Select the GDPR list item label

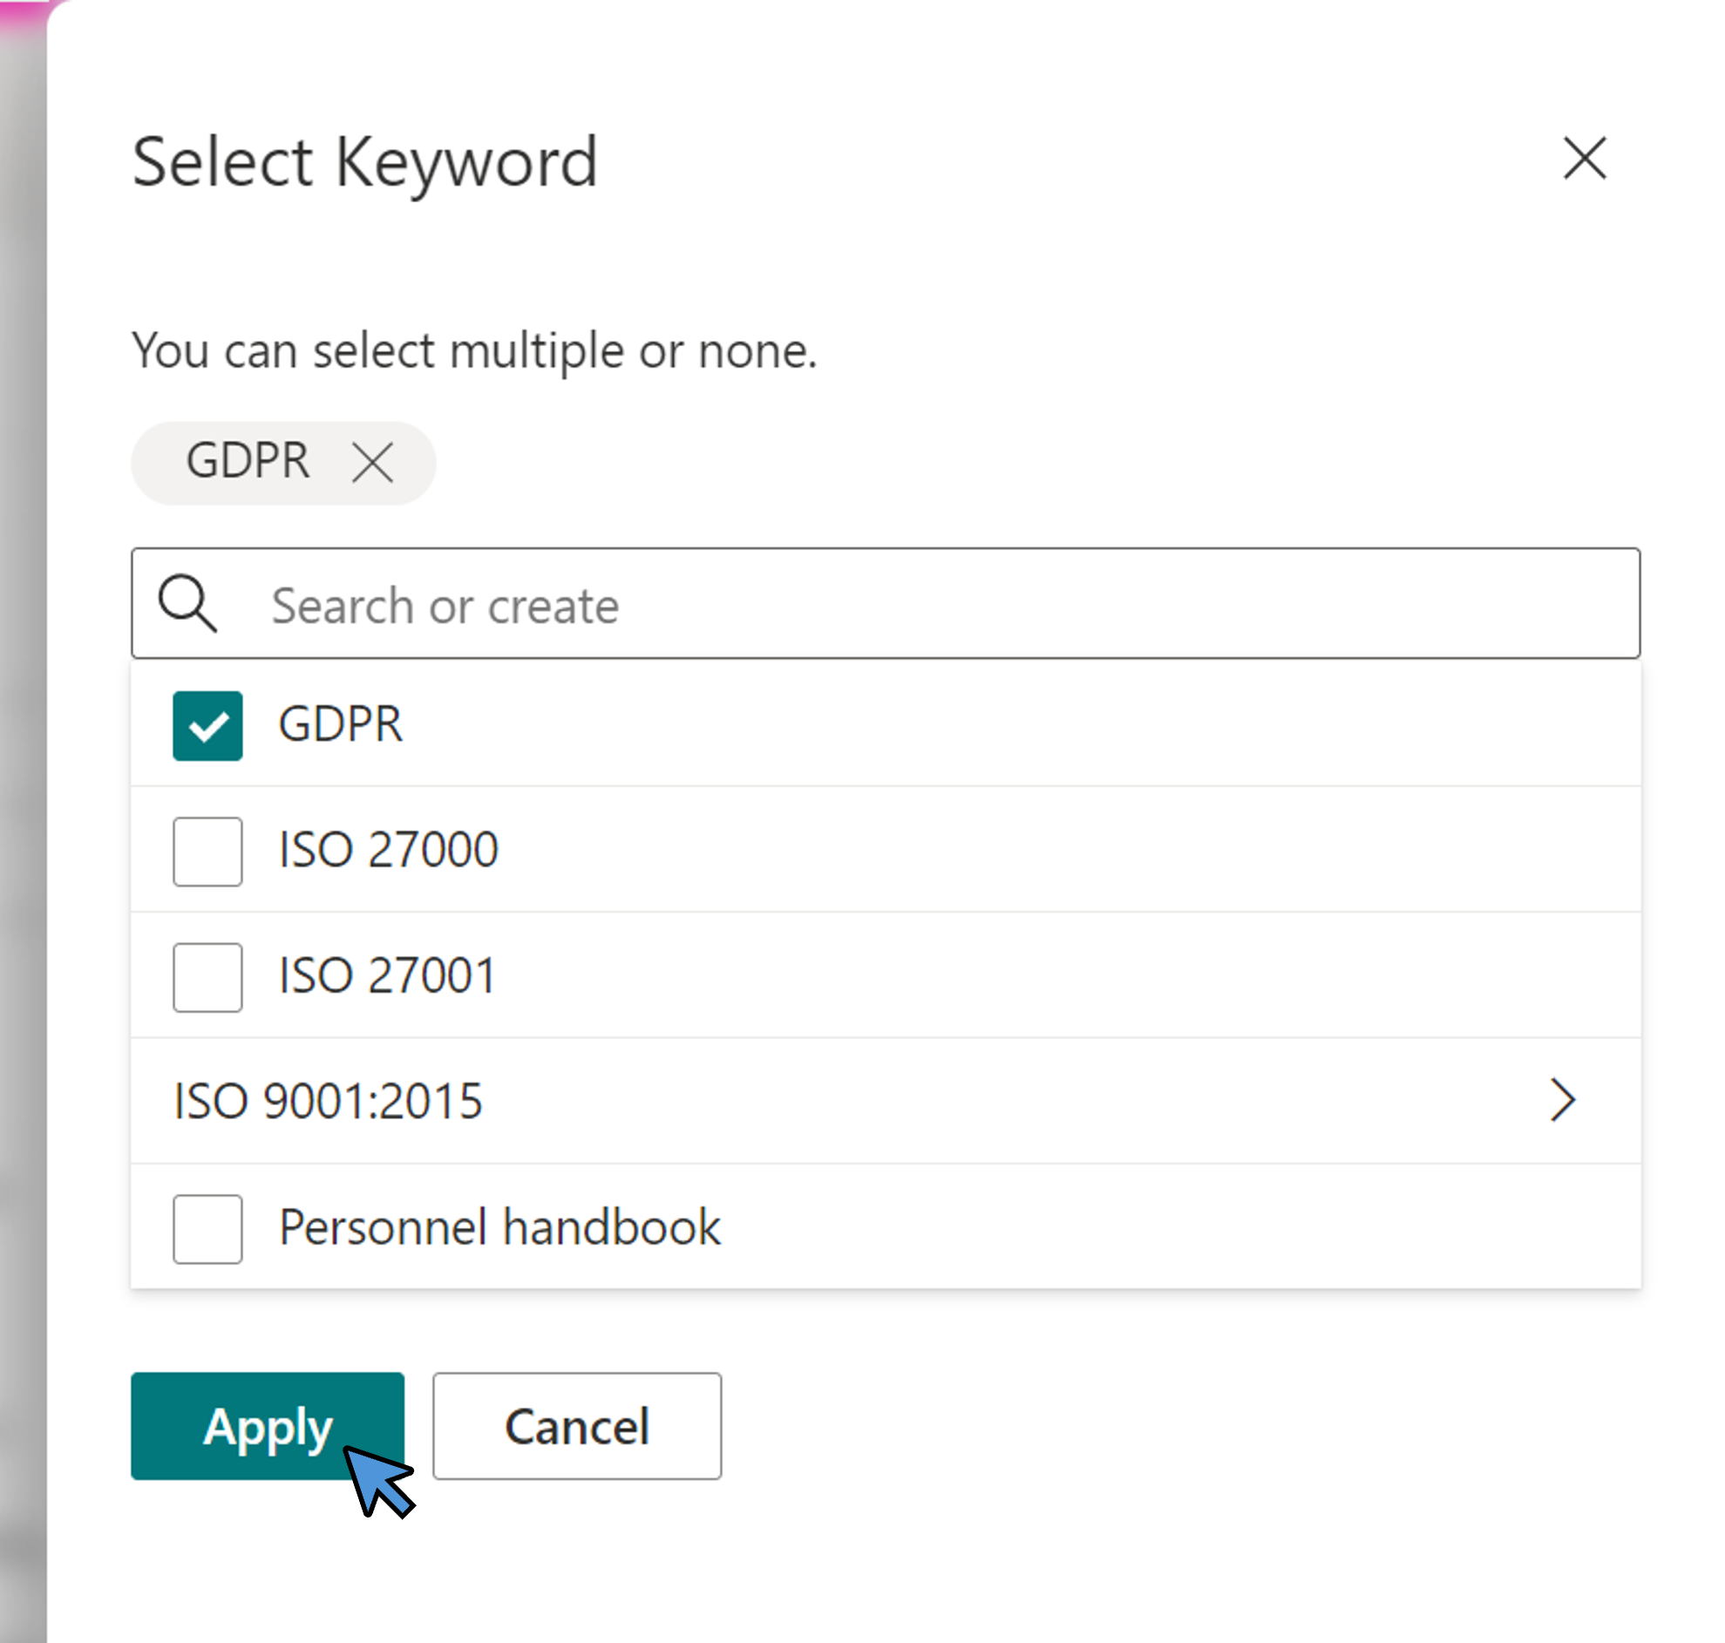click(x=341, y=724)
